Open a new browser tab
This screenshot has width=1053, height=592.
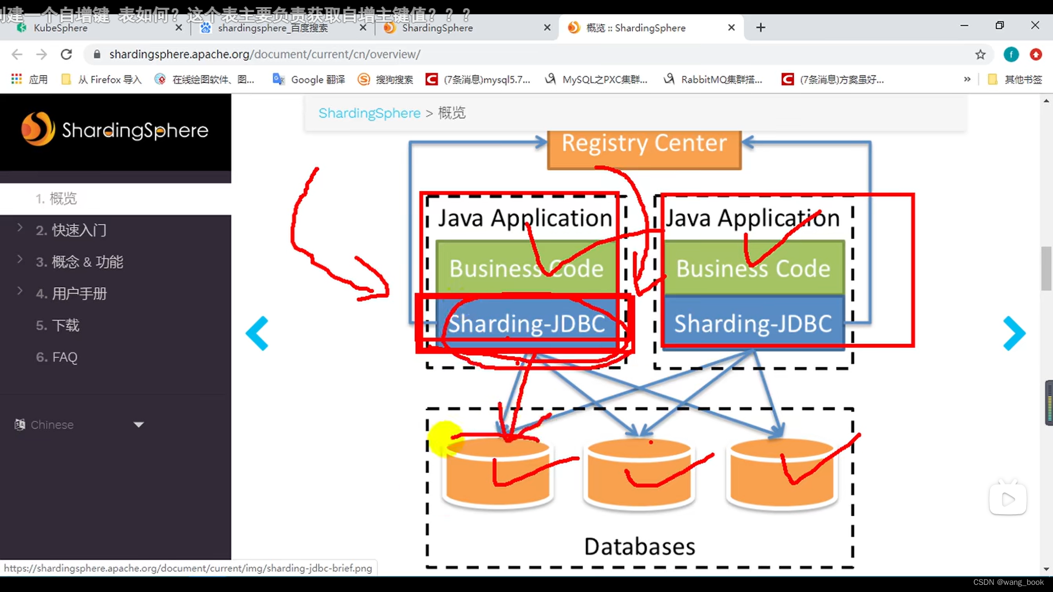(x=761, y=27)
